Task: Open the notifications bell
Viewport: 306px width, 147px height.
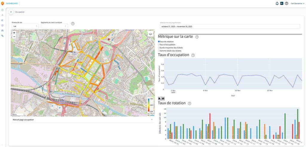Action: [x=277, y=3]
